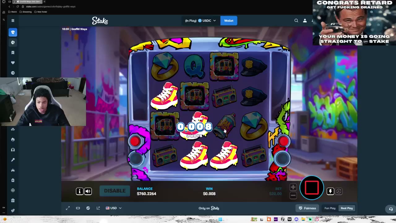The width and height of the screenshot is (396, 223).
Task: Click the stake.com address bar
Action: [51, 7]
